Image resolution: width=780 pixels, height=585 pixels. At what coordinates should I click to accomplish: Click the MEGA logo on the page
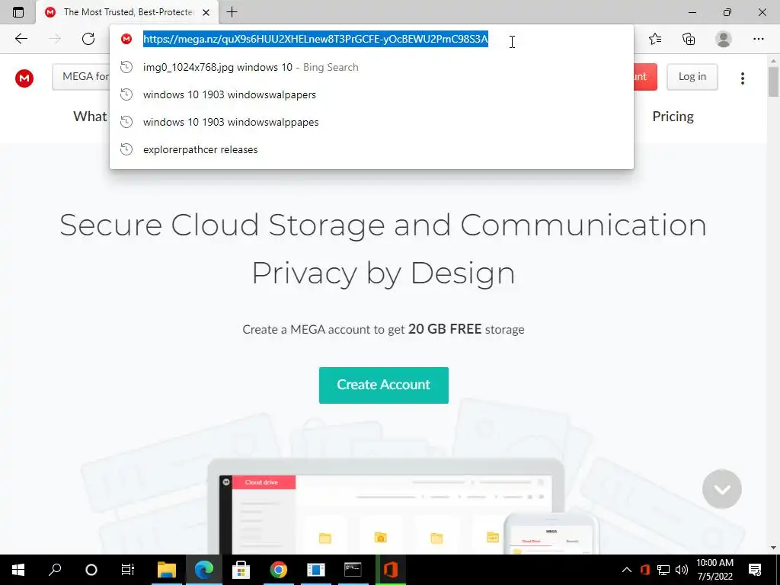[24, 78]
